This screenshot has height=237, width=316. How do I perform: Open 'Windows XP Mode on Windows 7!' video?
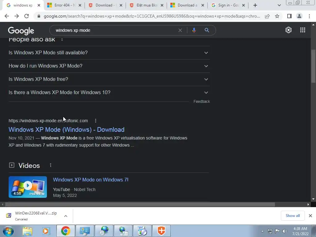point(91,180)
